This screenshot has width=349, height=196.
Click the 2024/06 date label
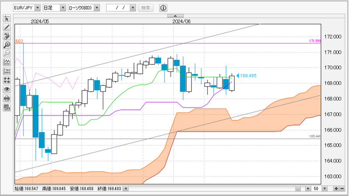[181, 21]
